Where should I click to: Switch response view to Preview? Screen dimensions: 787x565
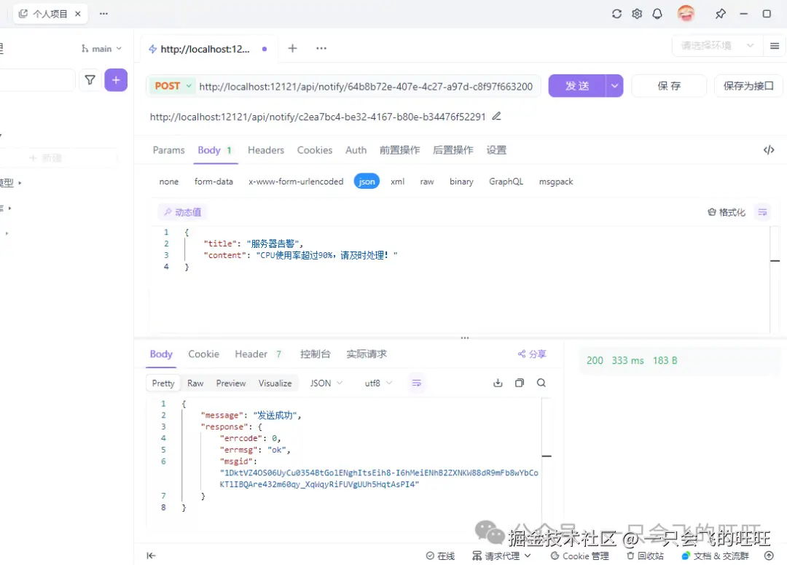pos(231,383)
